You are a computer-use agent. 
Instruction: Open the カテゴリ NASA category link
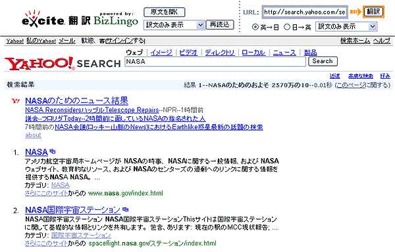[x=61, y=185]
